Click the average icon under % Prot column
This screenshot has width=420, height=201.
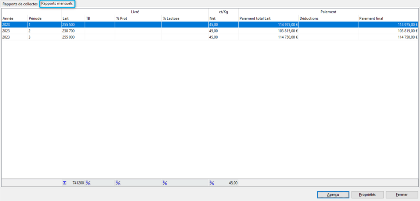pos(118,183)
